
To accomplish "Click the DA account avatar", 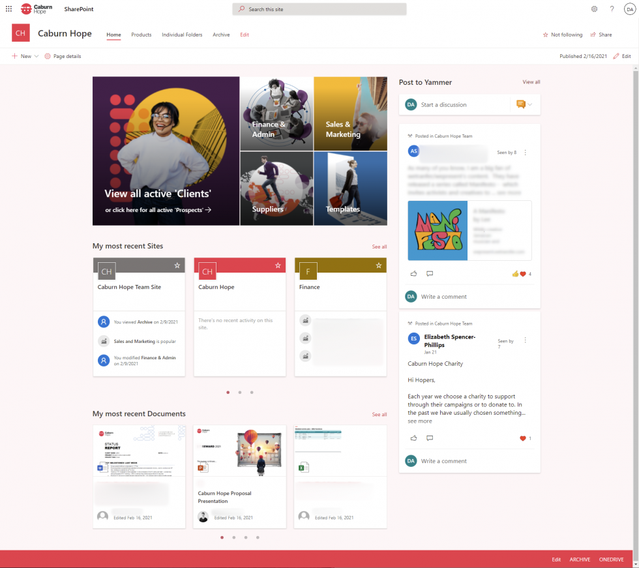I will 629,9.
